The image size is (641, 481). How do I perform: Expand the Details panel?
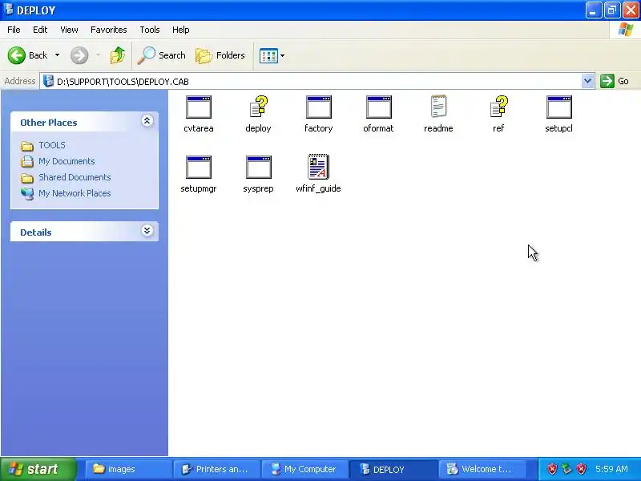[147, 231]
